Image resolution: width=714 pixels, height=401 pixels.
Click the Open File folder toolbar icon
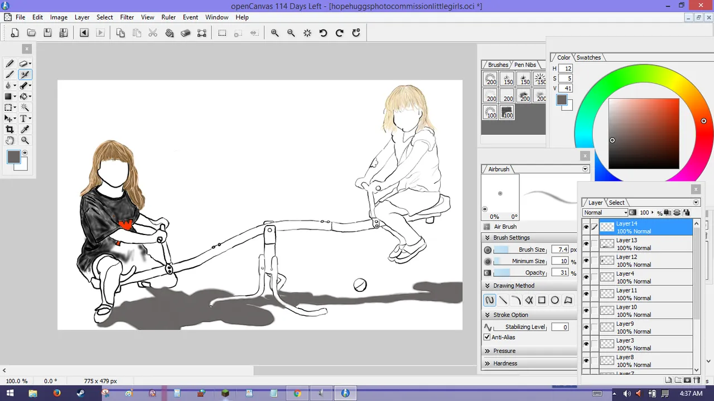click(x=31, y=33)
